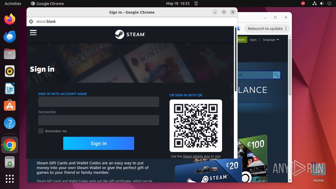The width and height of the screenshot is (336, 189).
Task: Open the volume icon in the top bar
Action: point(322,3)
